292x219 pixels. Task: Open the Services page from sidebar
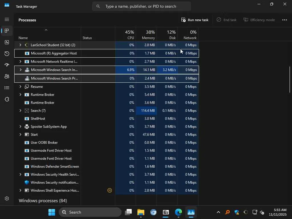(7, 99)
